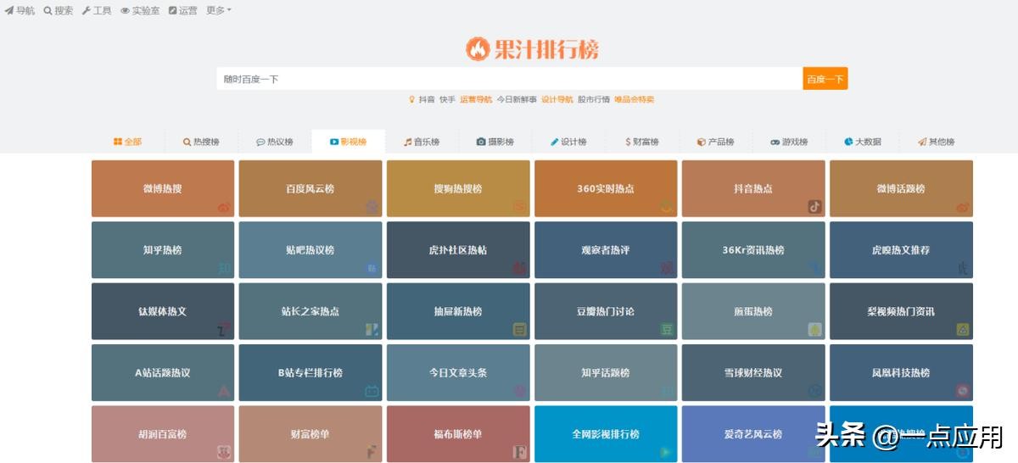Open the 导航 top menu item
The width and height of the screenshot is (1018, 463).
pos(20,10)
